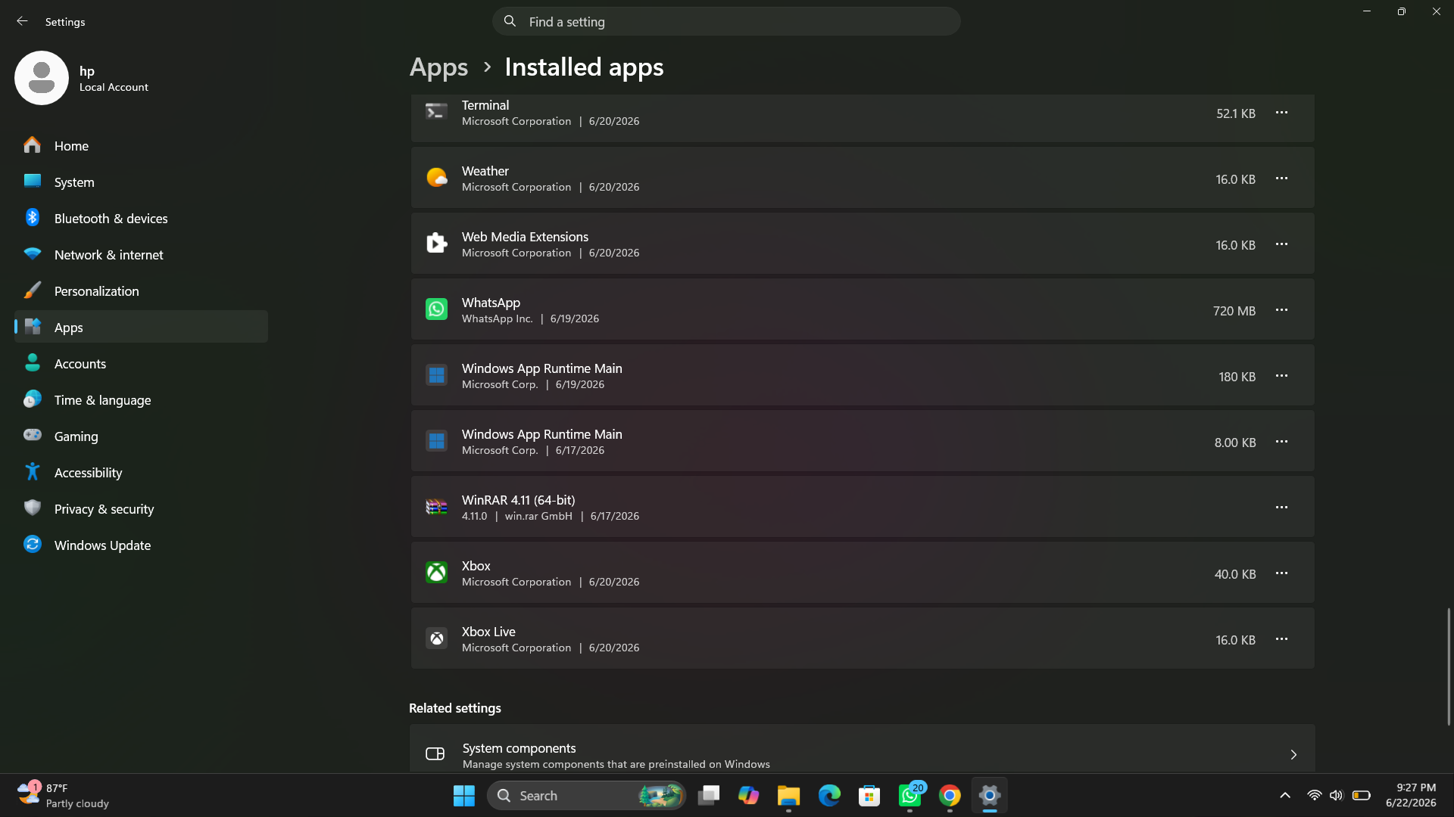Image resolution: width=1454 pixels, height=817 pixels.
Task: Click the Xbox app icon
Action: coord(436,573)
